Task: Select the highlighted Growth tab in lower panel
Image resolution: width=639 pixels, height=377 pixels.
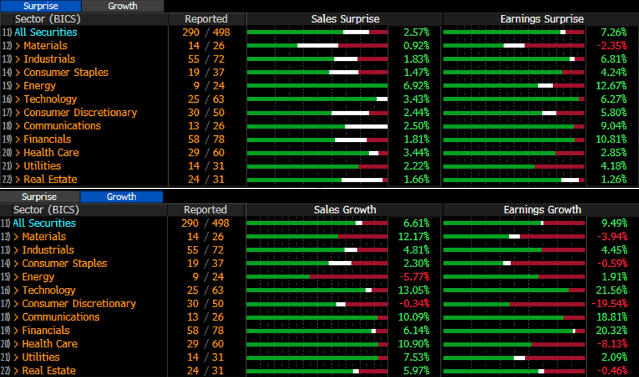Action: pos(121,197)
